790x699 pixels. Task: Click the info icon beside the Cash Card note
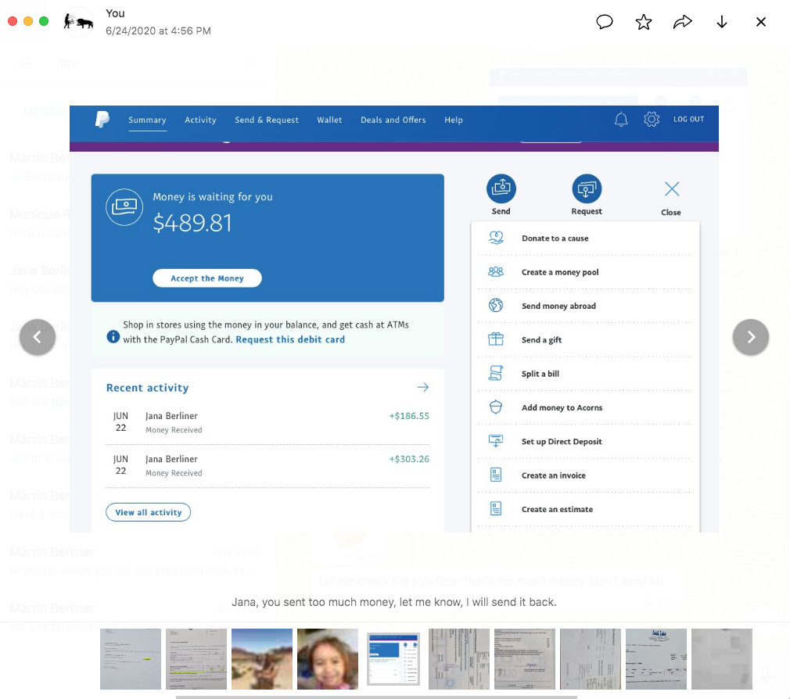(x=113, y=336)
